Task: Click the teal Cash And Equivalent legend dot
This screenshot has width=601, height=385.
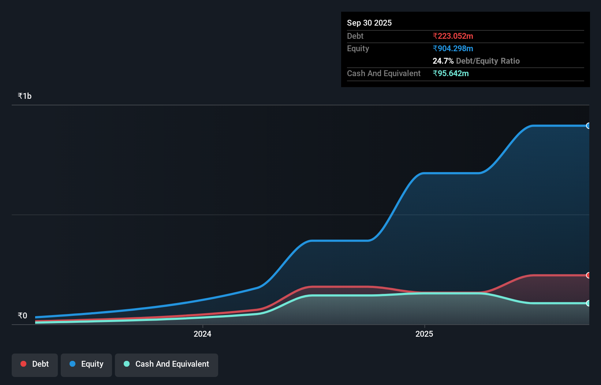Action: click(126, 364)
